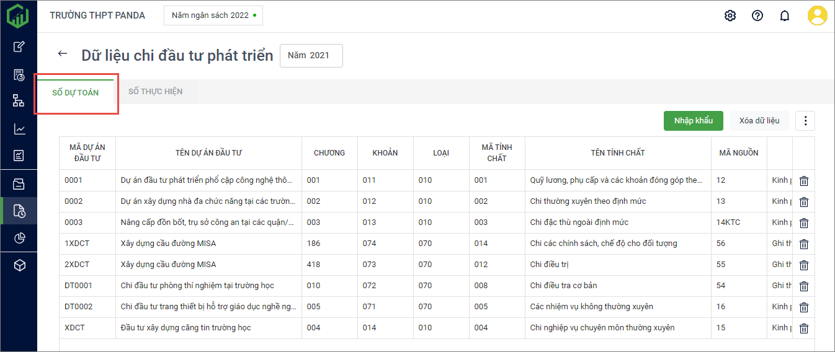Switch to the SỐ THỰC HIỆN tab
This screenshot has height=352, width=835.
pos(155,92)
